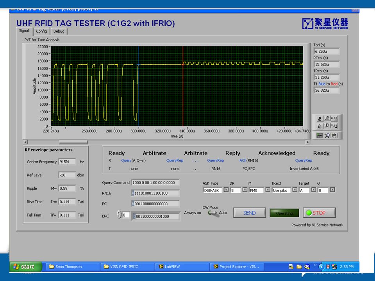Click the Operating status indicator

pos(284,213)
